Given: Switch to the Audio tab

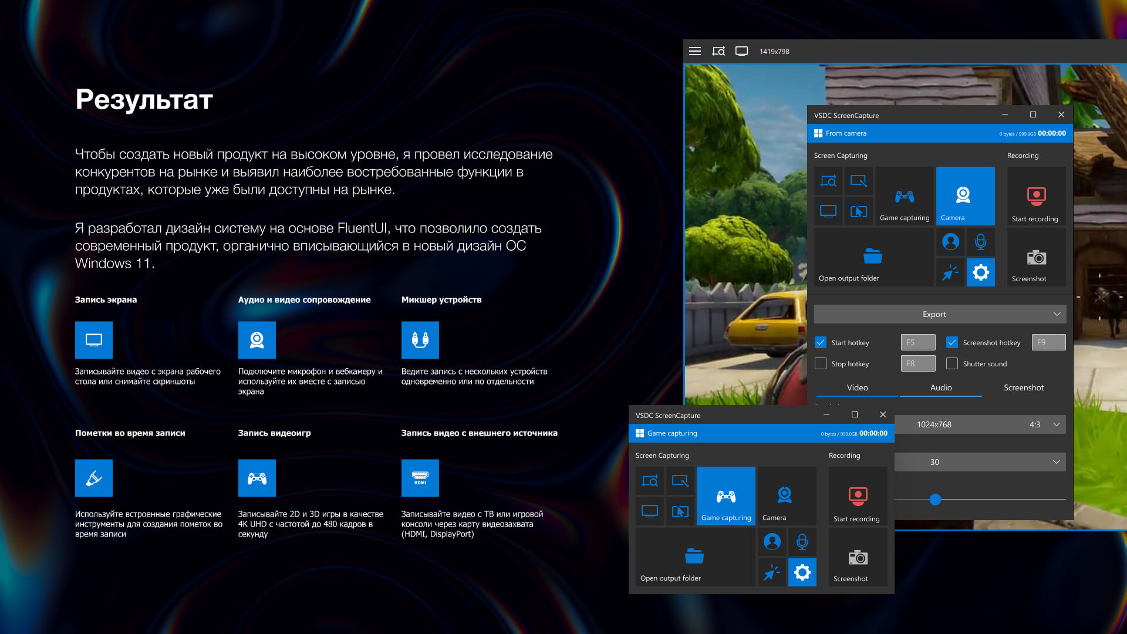Looking at the screenshot, I should 940,387.
